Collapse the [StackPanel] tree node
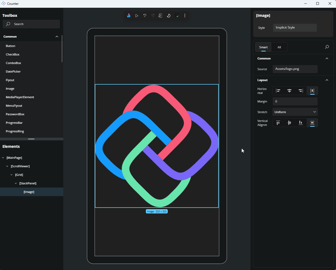 click(16, 183)
